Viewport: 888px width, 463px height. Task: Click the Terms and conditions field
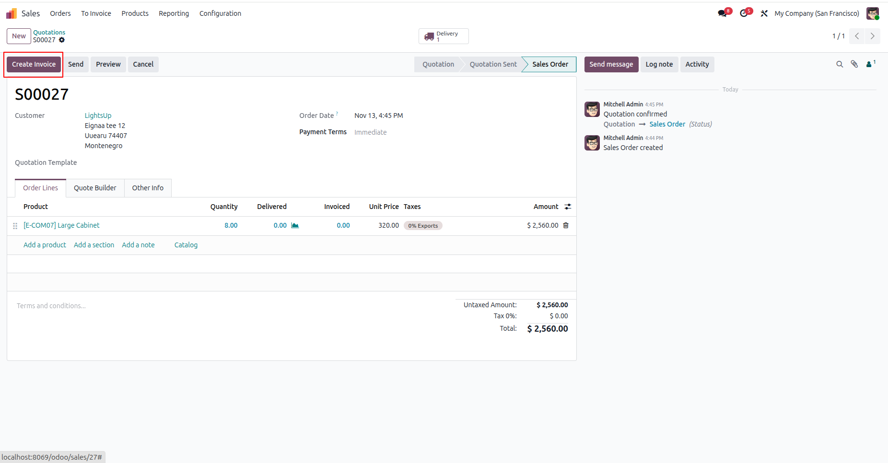point(231,306)
